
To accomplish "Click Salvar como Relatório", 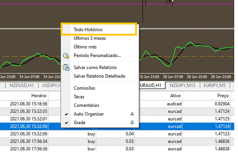I will pyautogui.click(x=100, y=68).
